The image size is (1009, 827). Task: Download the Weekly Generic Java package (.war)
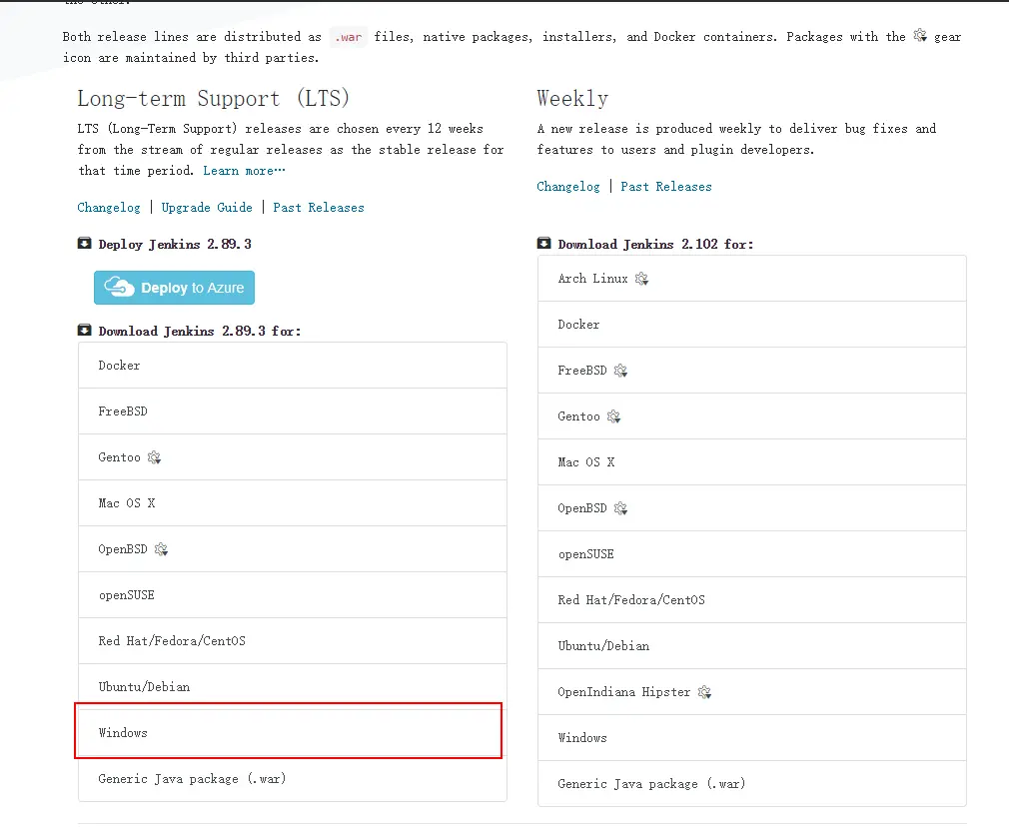coord(751,784)
